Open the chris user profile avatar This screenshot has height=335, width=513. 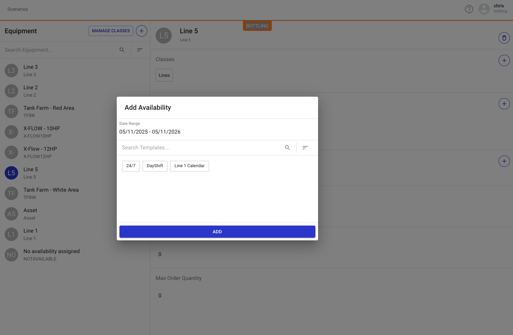484,9
